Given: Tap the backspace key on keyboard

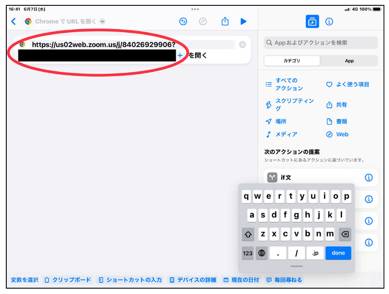Looking at the screenshot, I should 345,234.
